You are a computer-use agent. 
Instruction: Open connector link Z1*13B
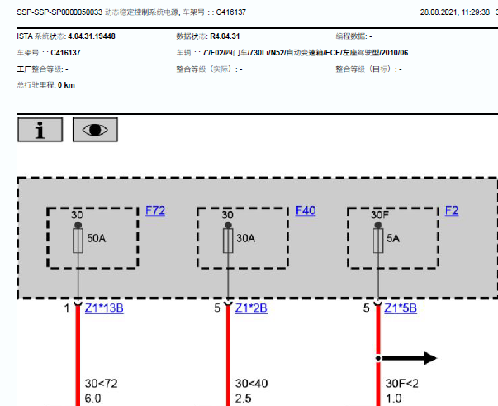[x=104, y=308]
